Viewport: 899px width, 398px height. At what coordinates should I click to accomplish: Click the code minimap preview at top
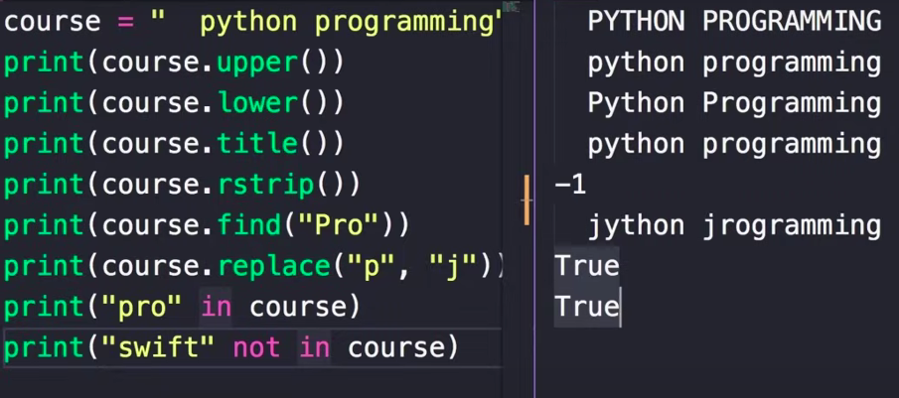[x=510, y=7]
